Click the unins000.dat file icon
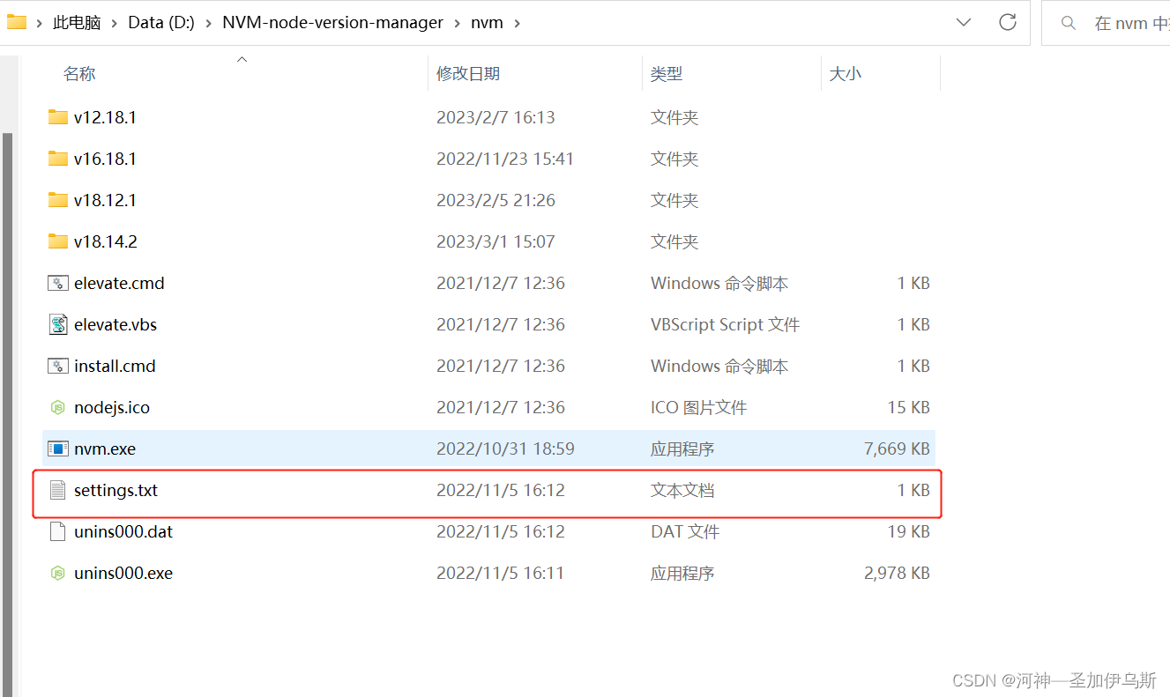 pyautogui.click(x=58, y=531)
